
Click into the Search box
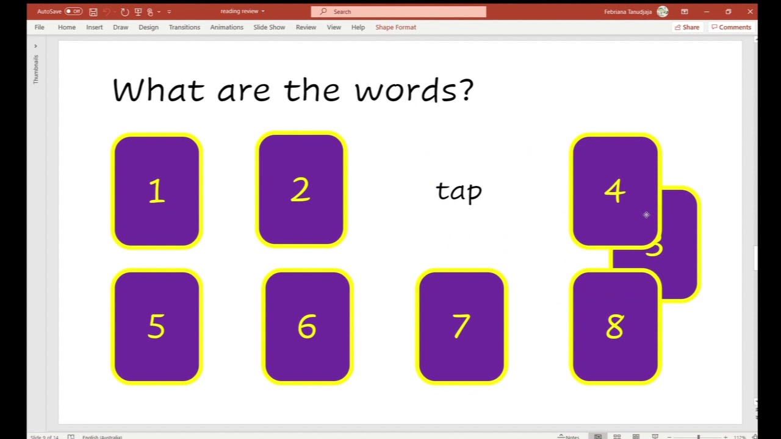pyautogui.click(x=398, y=12)
